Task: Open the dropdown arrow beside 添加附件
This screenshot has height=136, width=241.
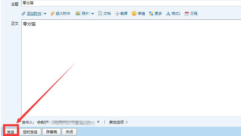Action: tap(45, 14)
